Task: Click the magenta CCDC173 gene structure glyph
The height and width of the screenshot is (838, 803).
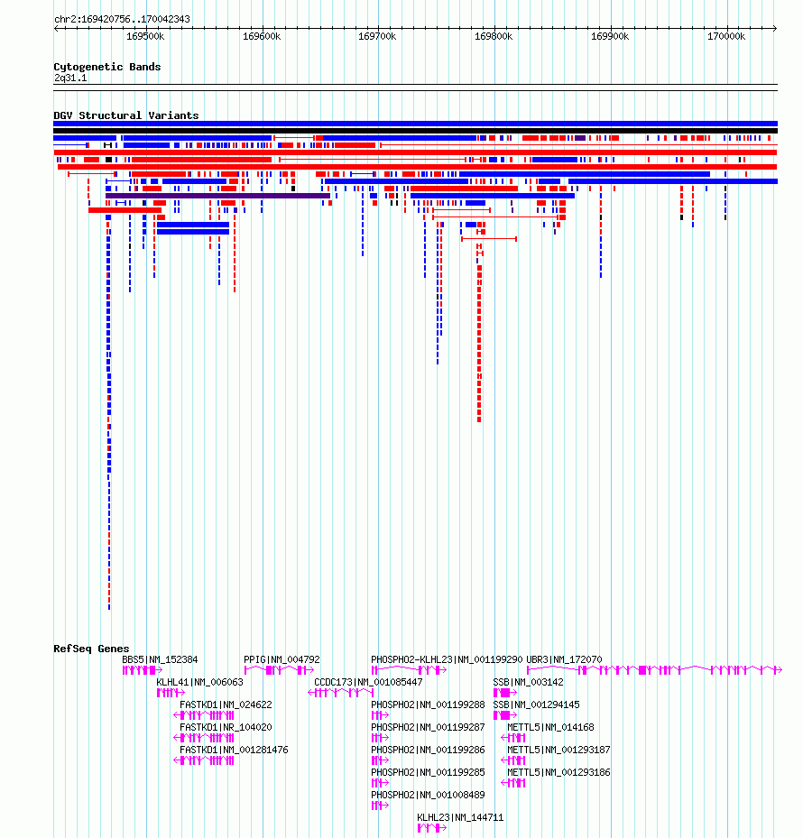Action: (340, 693)
